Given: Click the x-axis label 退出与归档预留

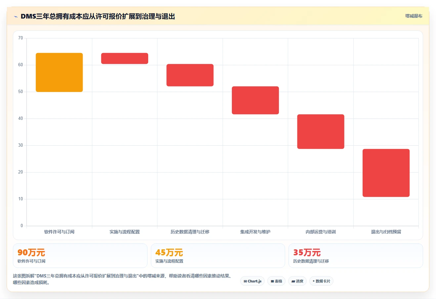Looking at the screenshot, I should (386, 232).
